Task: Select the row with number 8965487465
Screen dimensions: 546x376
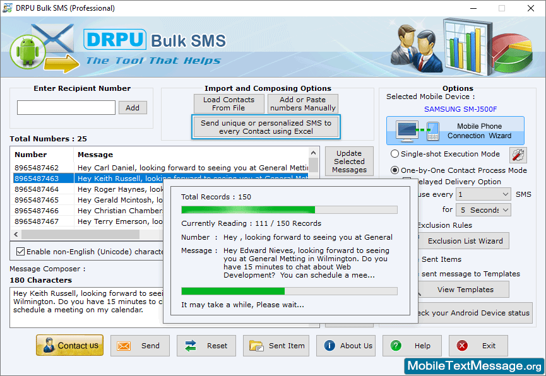Action: coord(88,200)
